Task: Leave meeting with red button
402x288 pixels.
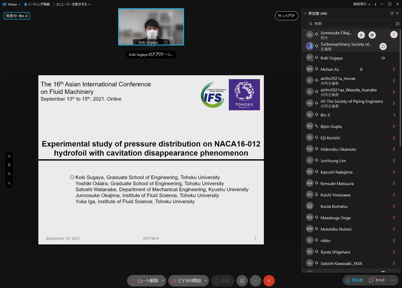Action: (269, 281)
